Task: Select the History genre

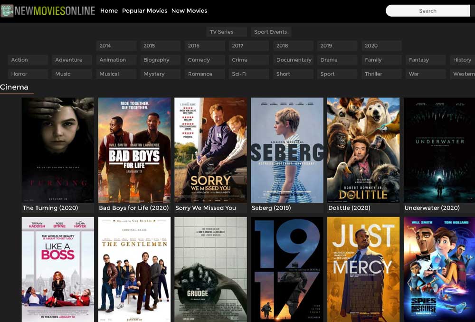Action: click(462, 60)
